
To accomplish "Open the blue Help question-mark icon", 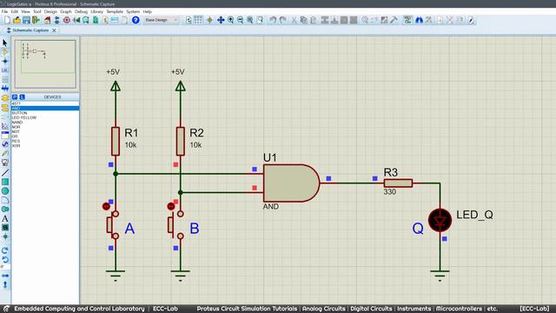I will tap(136, 20).
